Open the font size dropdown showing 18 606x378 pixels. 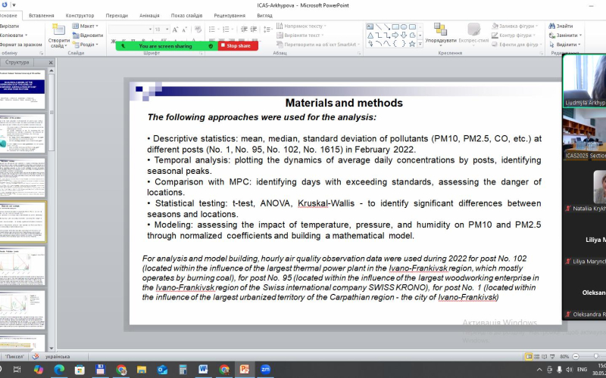[x=161, y=29]
